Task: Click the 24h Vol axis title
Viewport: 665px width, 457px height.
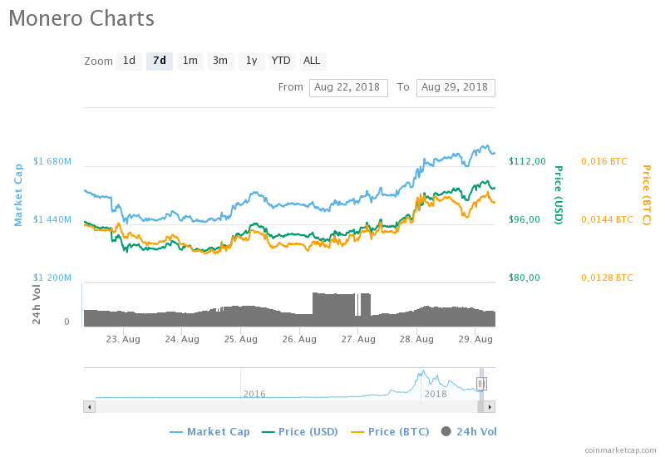Action: point(37,304)
